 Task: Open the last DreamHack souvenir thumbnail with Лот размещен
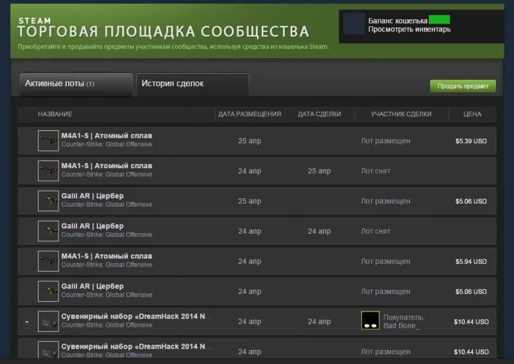[48, 350]
